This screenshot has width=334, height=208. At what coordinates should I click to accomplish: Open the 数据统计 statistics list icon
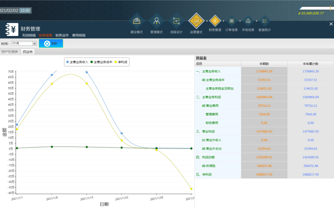264,21
